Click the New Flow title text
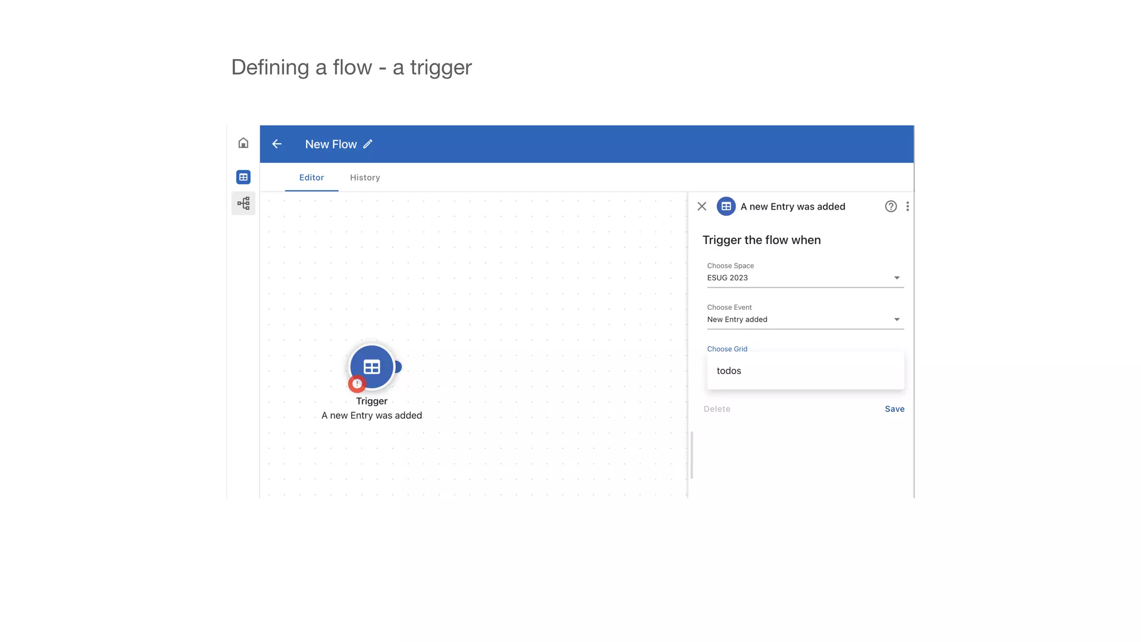 pos(330,144)
